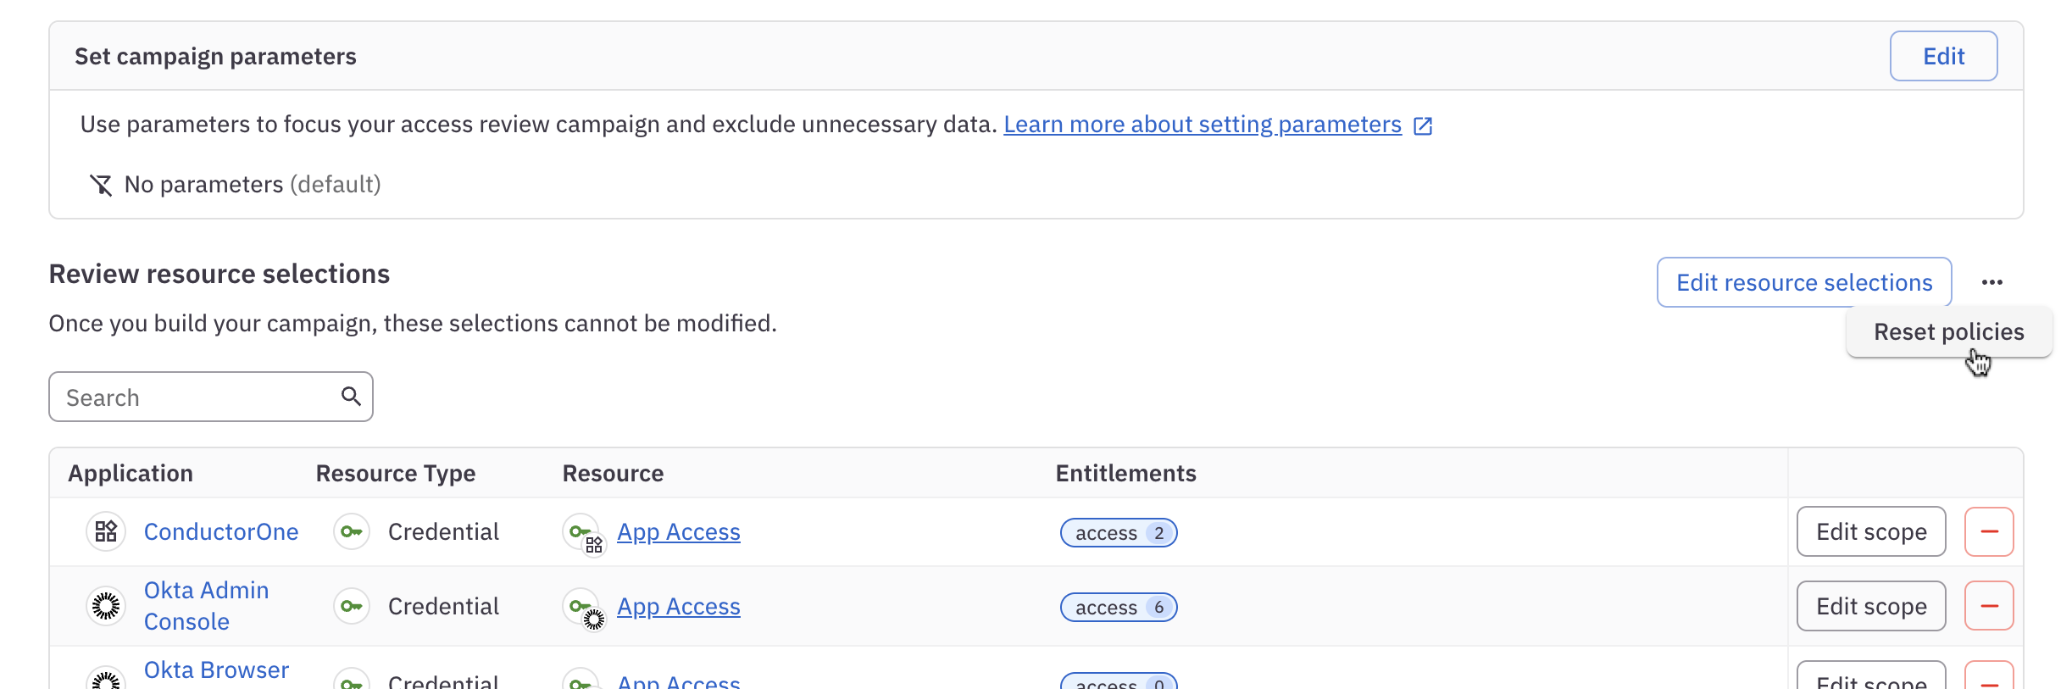Open the ConductorOne application link
Image resolution: width=2072 pixels, height=689 pixels.
(x=221, y=531)
